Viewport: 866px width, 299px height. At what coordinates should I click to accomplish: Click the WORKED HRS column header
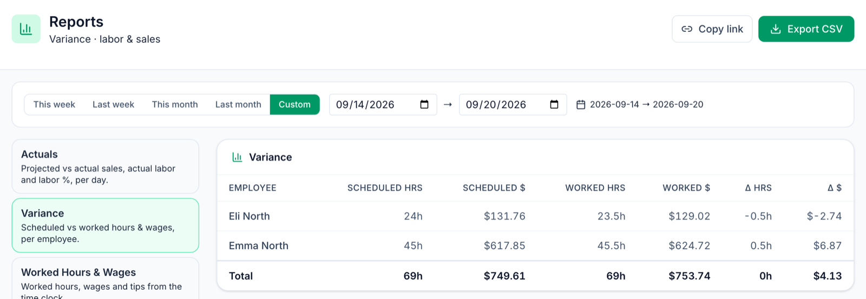(x=595, y=188)
